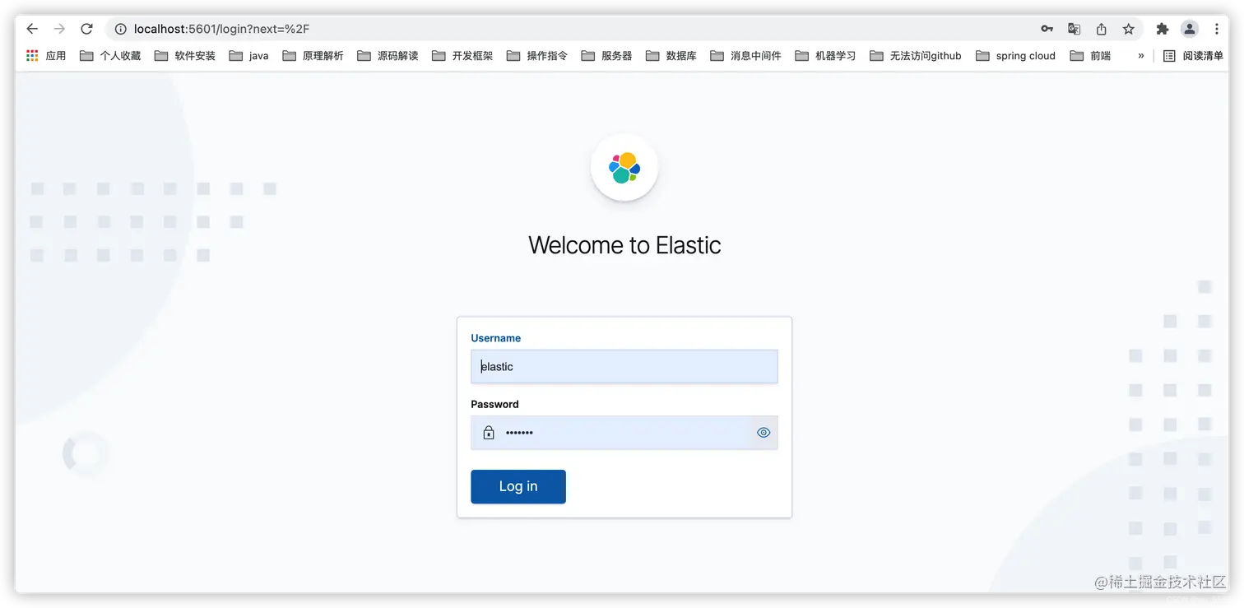
Task: Click the Log in button
Action: [x=518, y=486]
